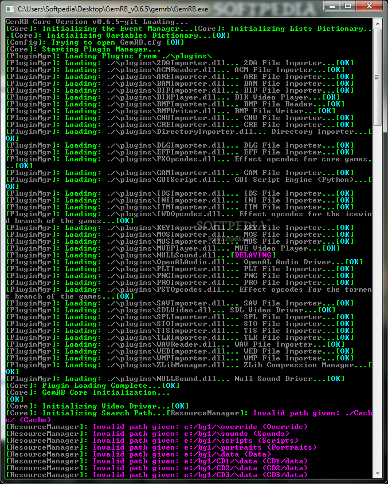Open the console window system menu icon
388x484 pixels.
coord(10,9)
